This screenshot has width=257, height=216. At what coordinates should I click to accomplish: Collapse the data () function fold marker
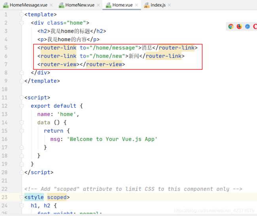pos(22,123)
